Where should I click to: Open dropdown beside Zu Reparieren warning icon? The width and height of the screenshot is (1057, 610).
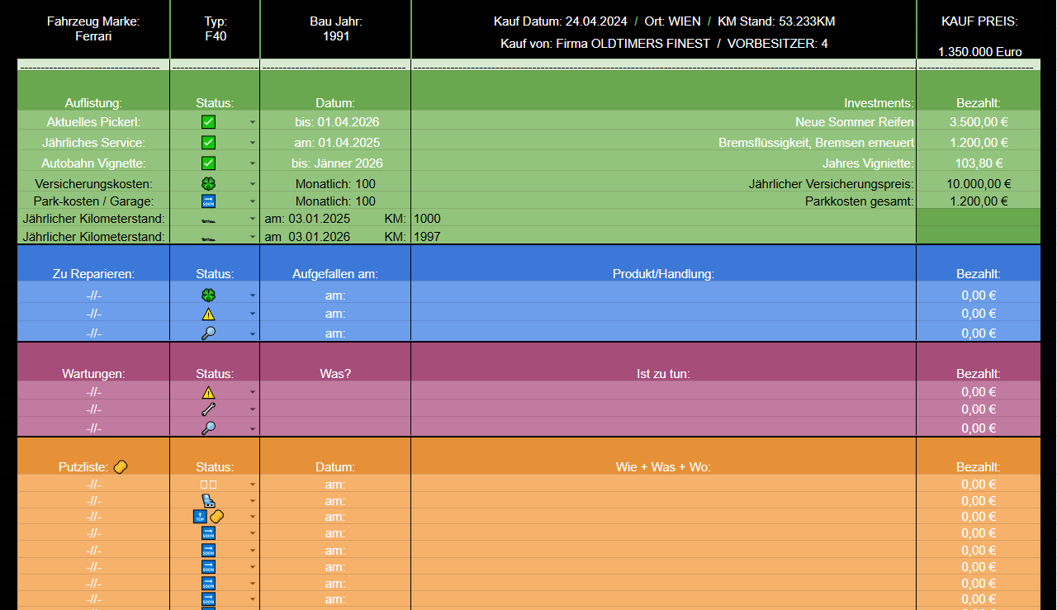pyautogui.click(x=253, y=314)
